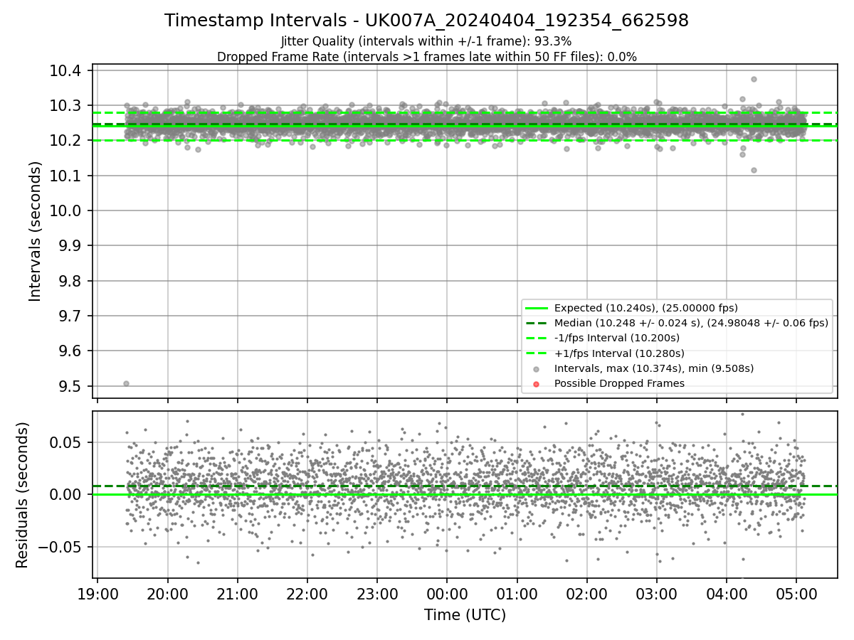
Task: Click the '21:00' time tick label
Action: 237,593
